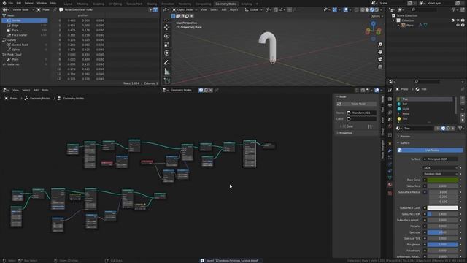Hide Collection using its eye icon
The image size is (467, 263).
pyautogui.click(x=458, y=20)
